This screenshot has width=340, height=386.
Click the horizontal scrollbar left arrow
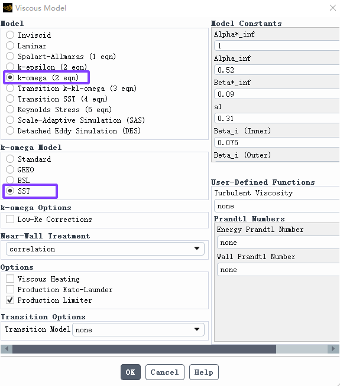click(7, 349)
